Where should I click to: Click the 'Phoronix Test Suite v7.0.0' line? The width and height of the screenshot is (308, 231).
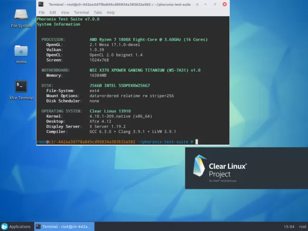click(68, 19)
